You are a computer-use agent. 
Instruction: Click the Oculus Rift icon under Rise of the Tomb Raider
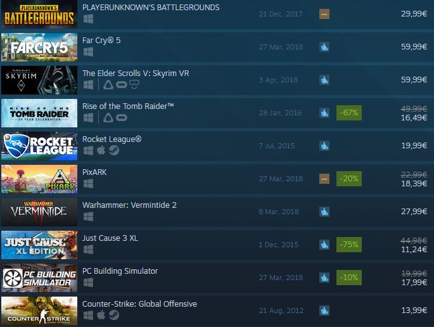tap(121, 118)
